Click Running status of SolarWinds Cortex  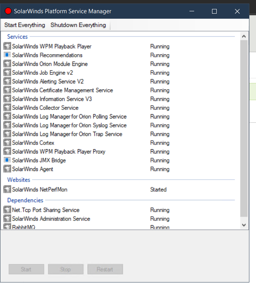click(x=160, y=143)
